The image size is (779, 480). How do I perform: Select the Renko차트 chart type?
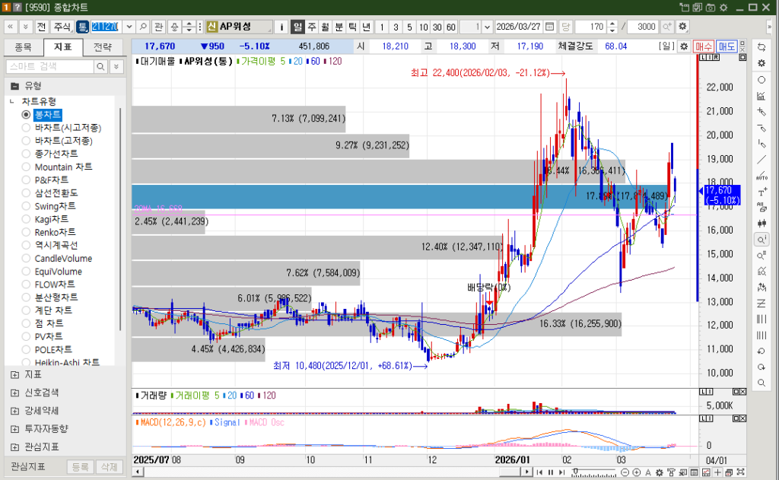(26, 232)
